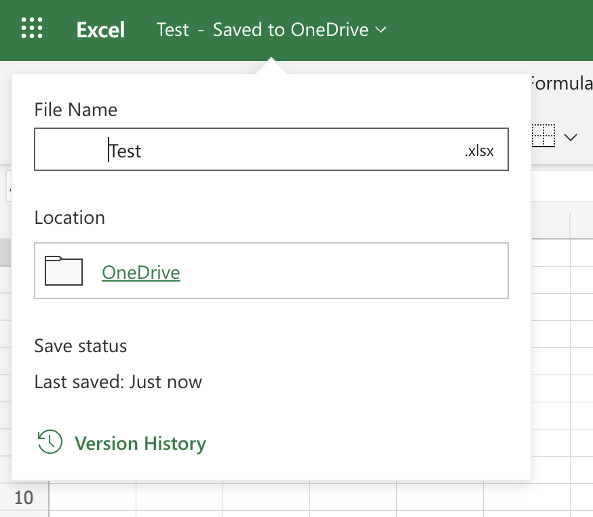Screen dimensions: 593x517
Task: Click the Version History clock icon
Action: [x=50, y=442]
